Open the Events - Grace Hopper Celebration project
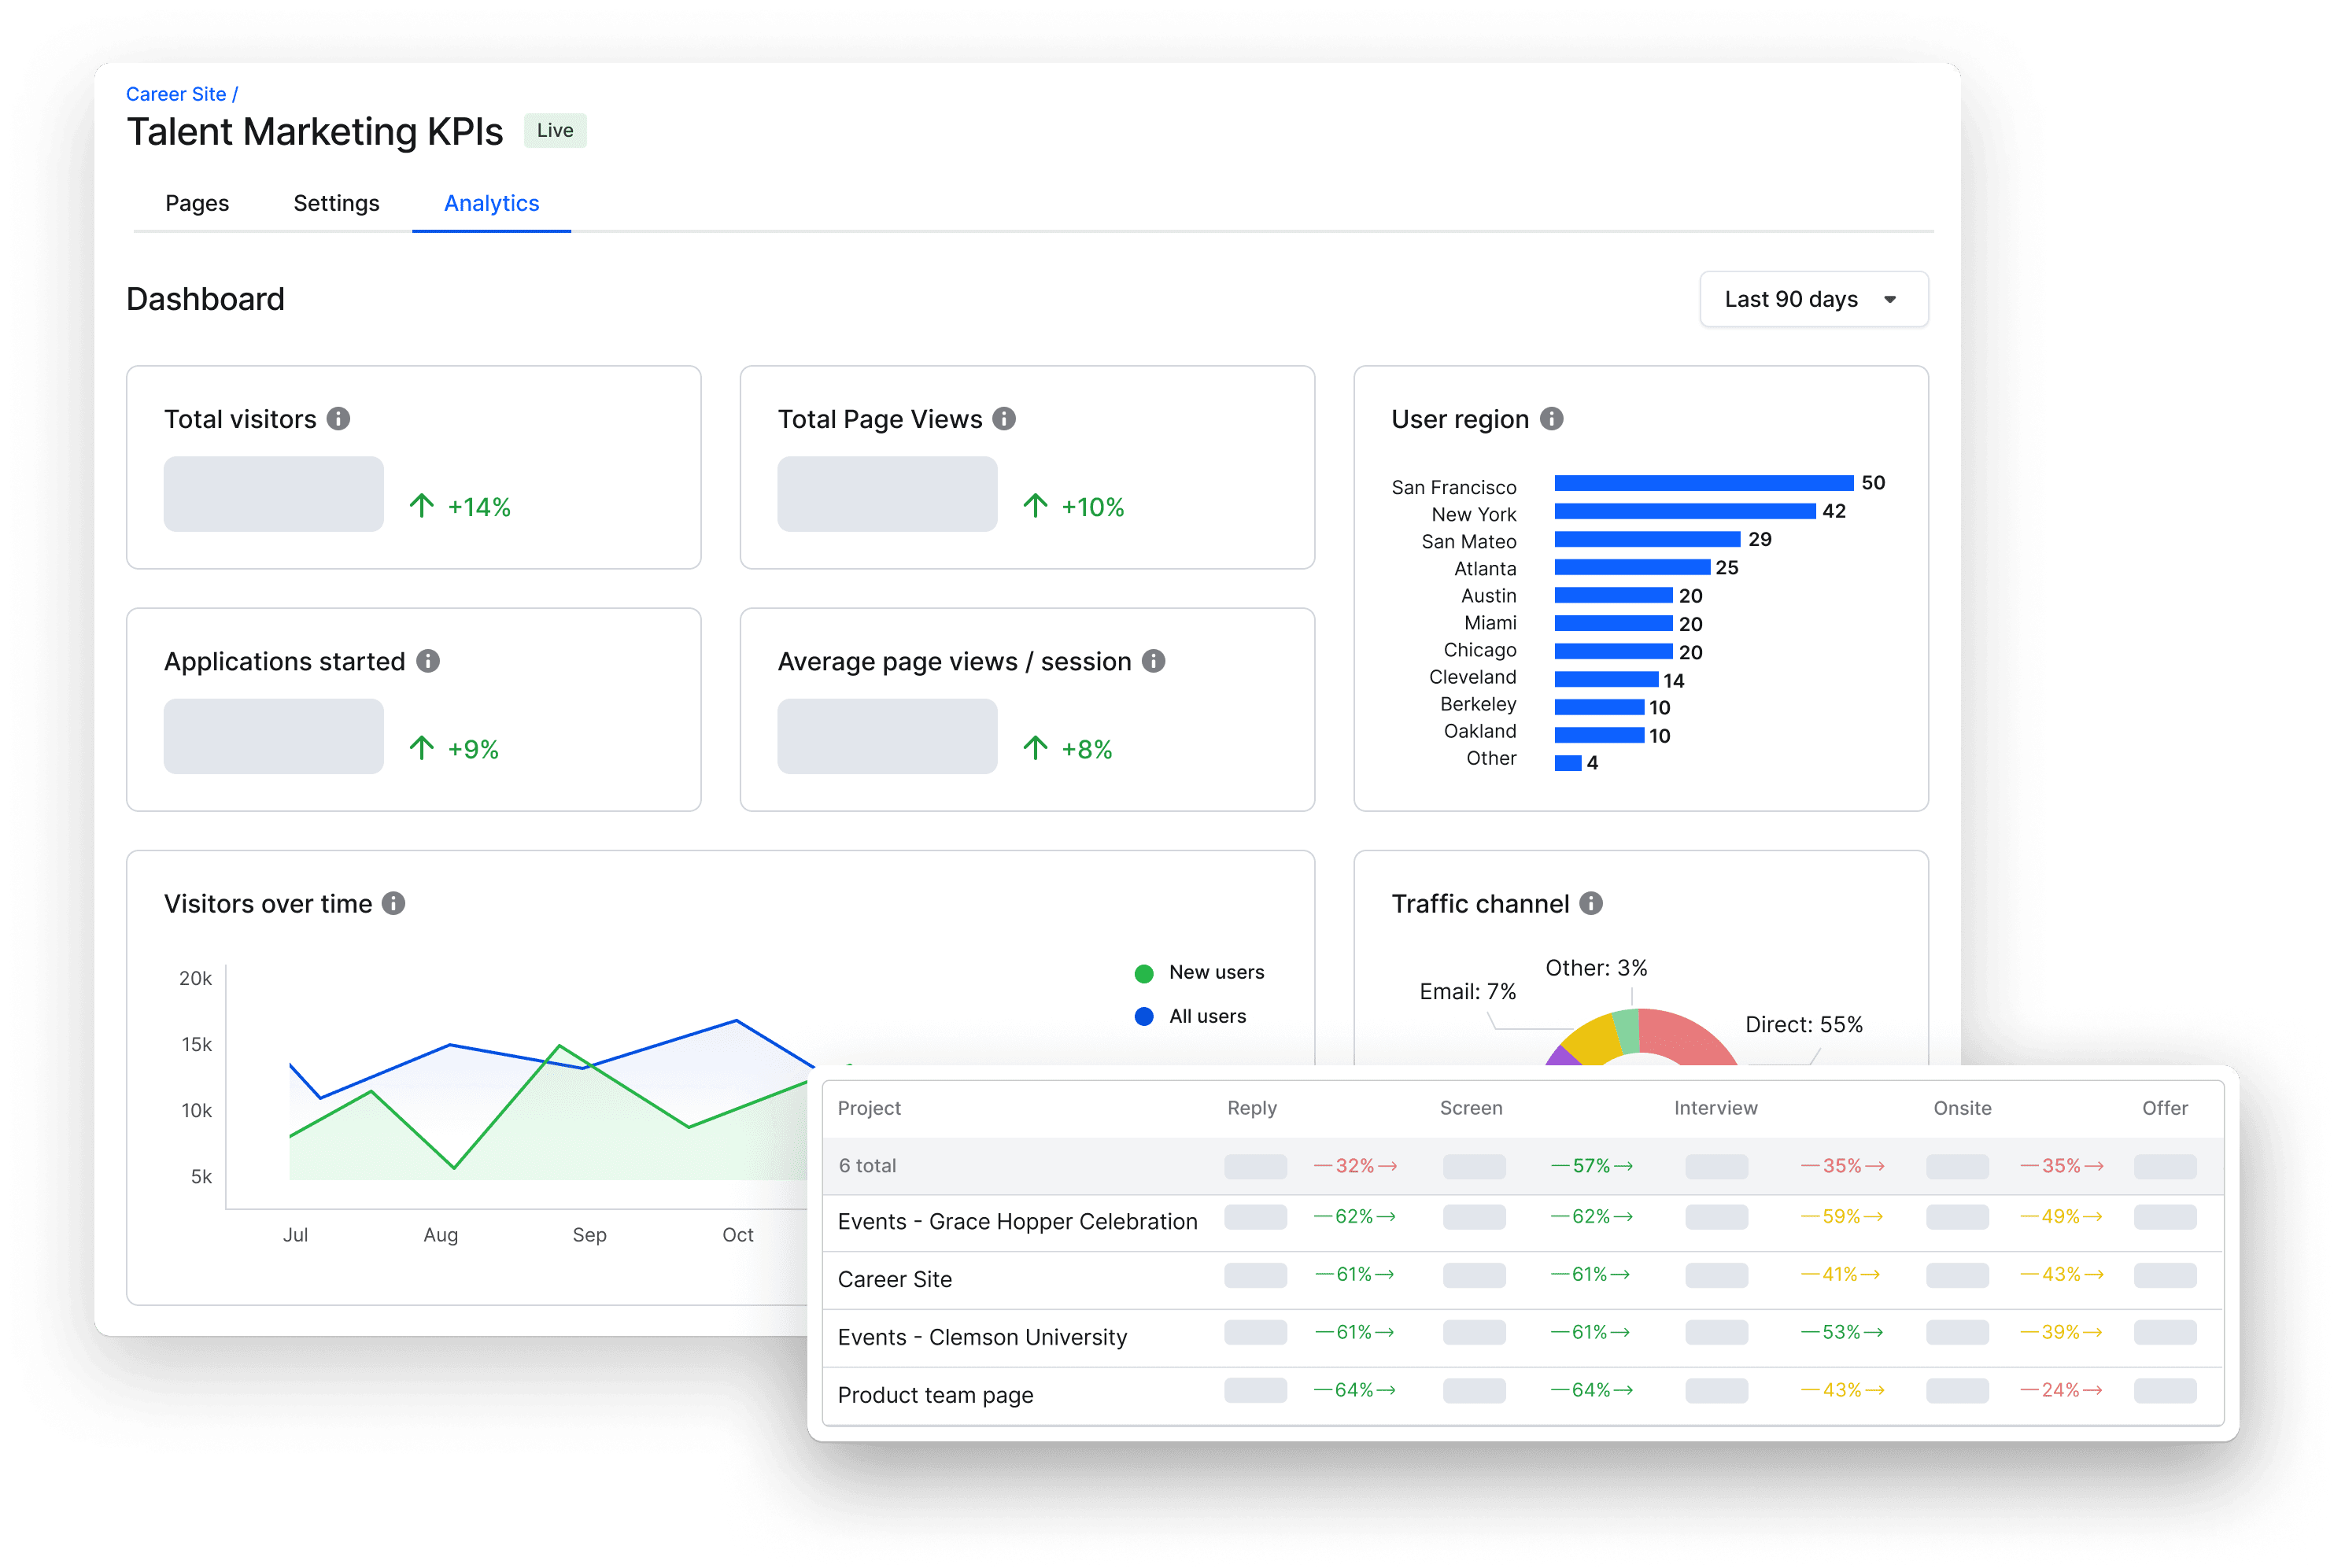The image size is (2334, 1568). point(1017,1220)
